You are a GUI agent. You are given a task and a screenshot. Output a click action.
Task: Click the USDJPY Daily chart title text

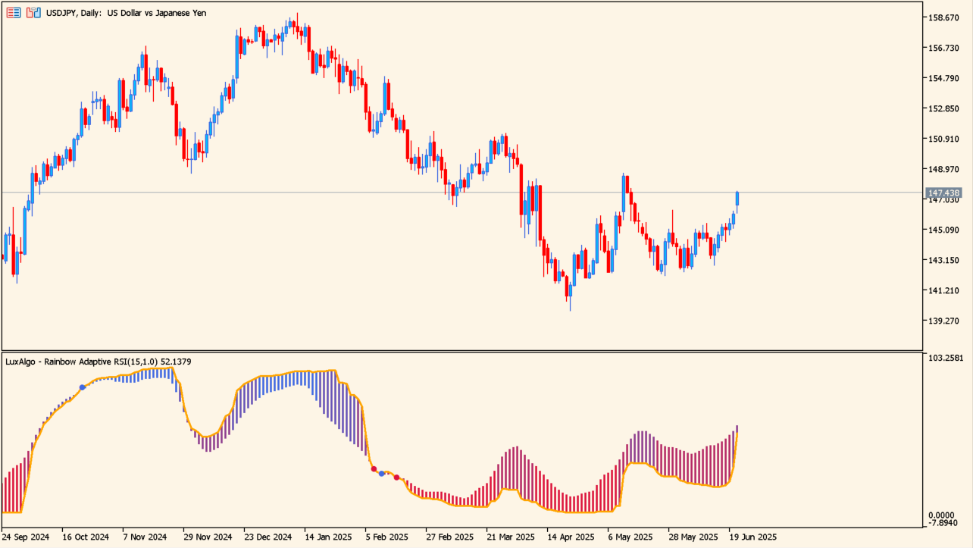tap(126, 13)
